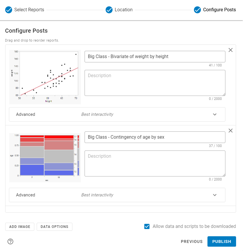Click the Description field of the Bivariate report

pos(155,83)
